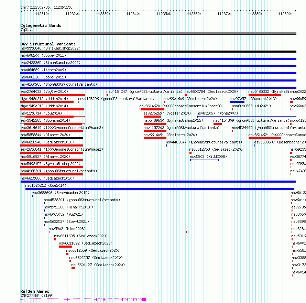Open nsv6614091 (Sedlazeck2020) variant
306x303 pixels.
pos(170,135)
